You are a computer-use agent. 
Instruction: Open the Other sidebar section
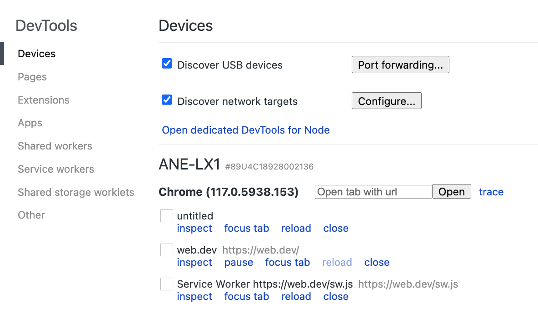point(31,215)
